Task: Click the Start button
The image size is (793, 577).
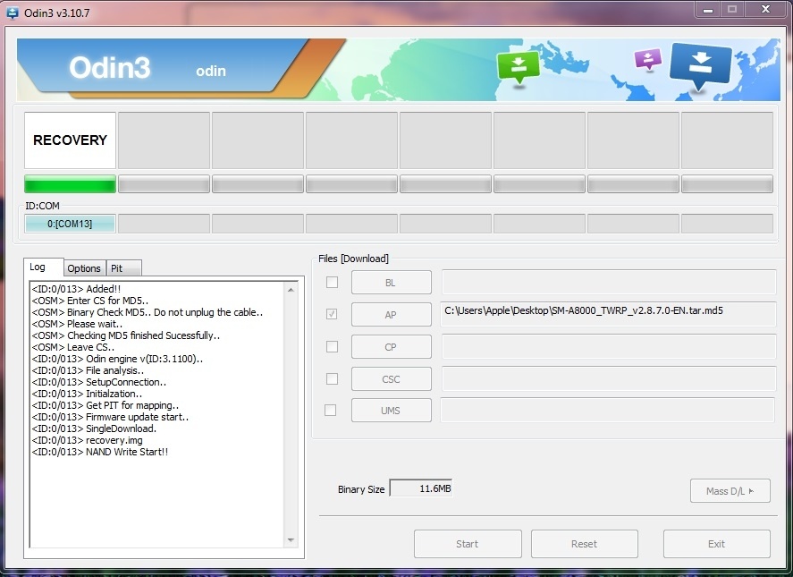Action: coord(468,544)
